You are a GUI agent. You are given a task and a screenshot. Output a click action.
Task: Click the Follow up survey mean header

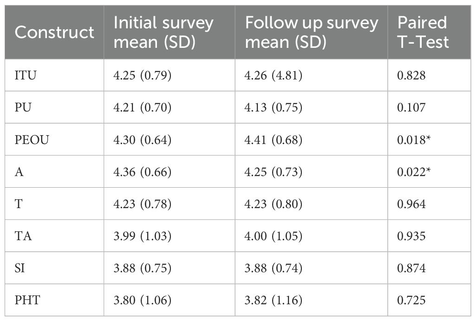[x=311, y=32]
